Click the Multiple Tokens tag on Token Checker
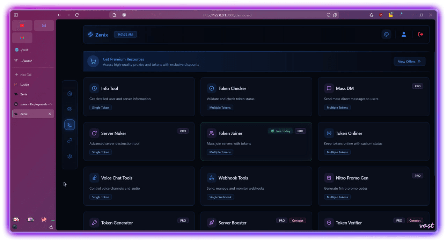Image resolution: width=447 pixels, height=242 pixels. pos(220,108)
